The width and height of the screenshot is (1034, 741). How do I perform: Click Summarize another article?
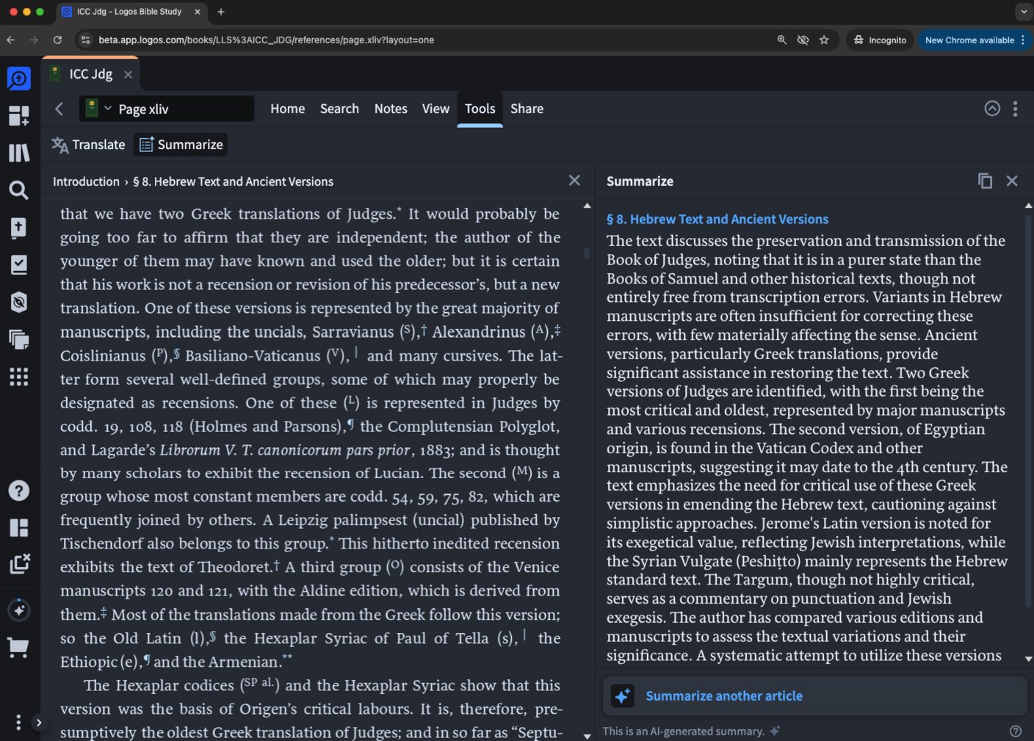tap(723, 695)
